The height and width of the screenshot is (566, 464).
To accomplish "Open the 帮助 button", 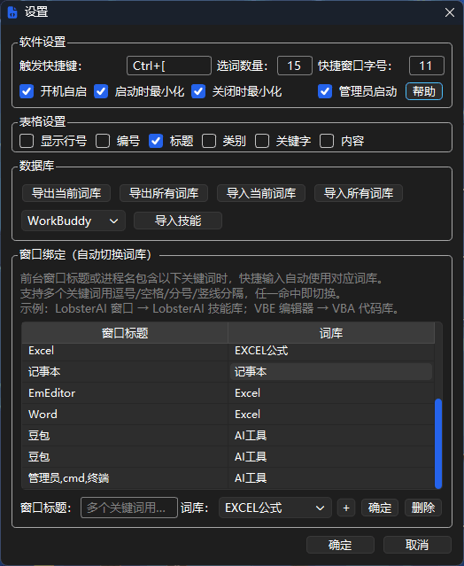I will click(424, 92).
